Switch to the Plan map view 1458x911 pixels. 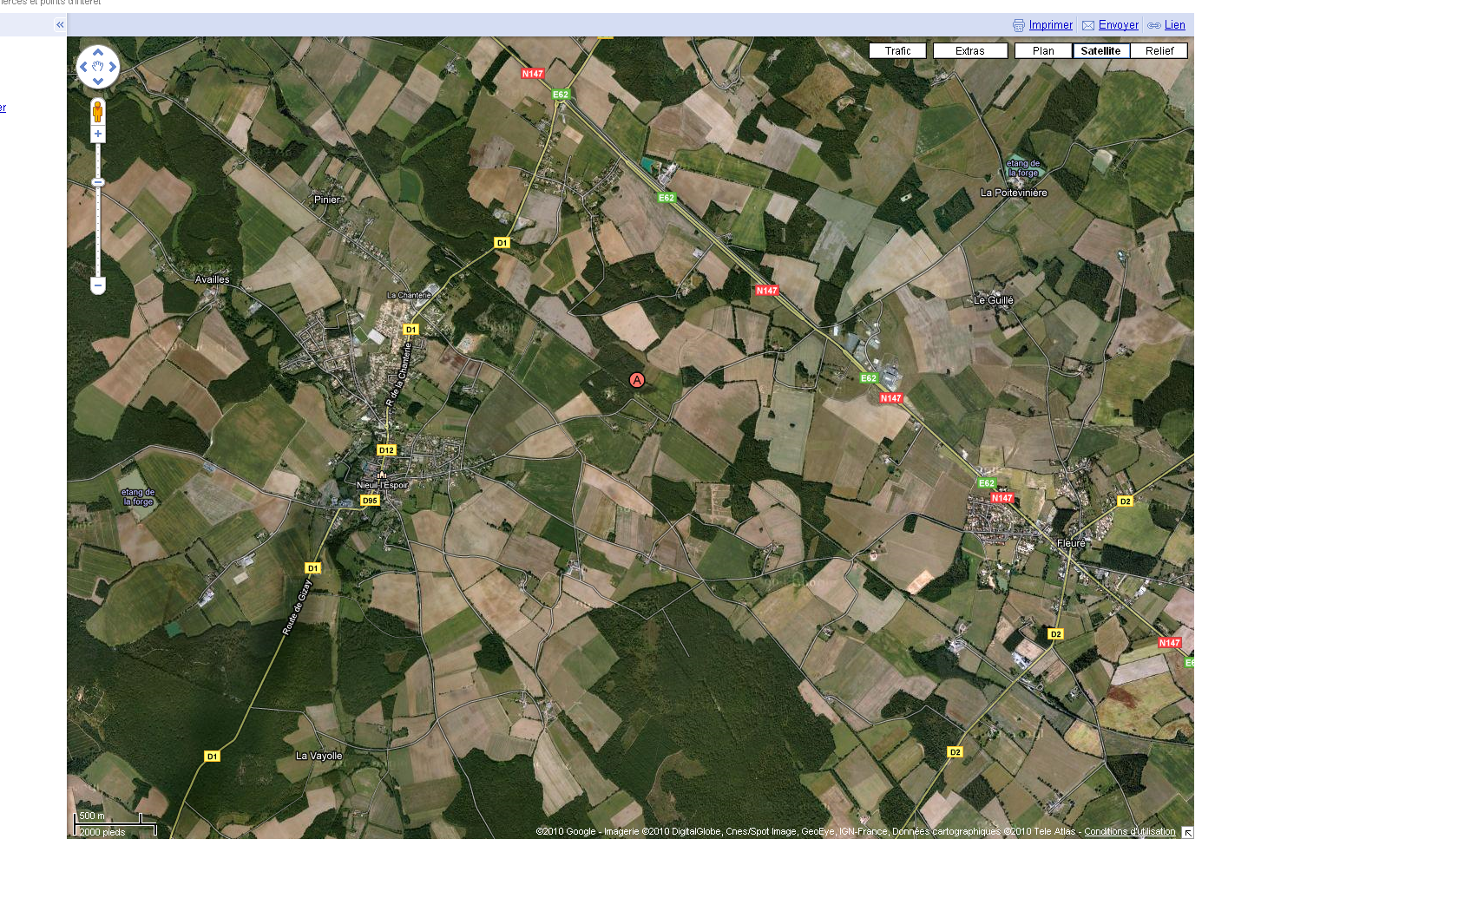(1043, 51)
